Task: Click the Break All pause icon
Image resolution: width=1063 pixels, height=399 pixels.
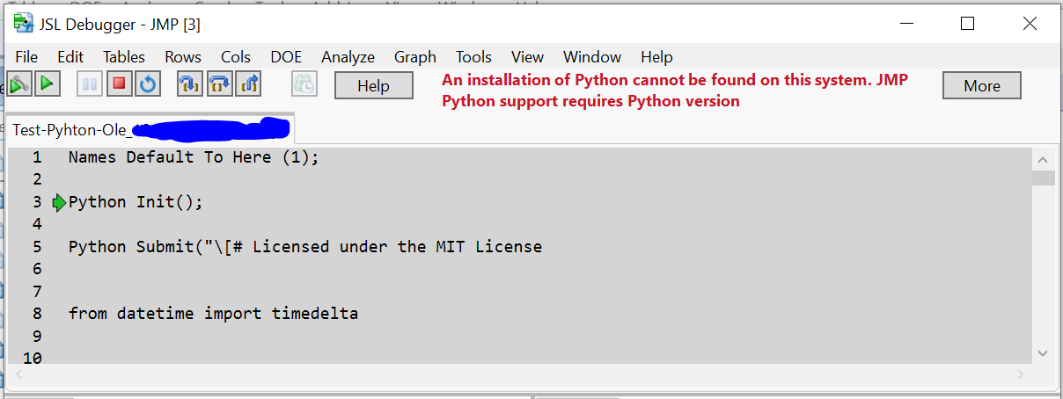Action: pos(90,84)
